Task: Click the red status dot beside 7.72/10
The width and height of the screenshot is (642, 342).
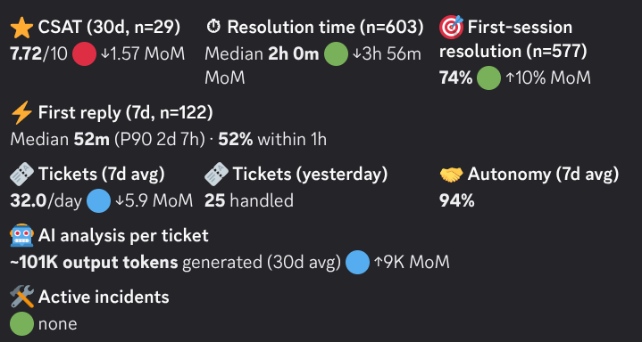Action: 84,54
